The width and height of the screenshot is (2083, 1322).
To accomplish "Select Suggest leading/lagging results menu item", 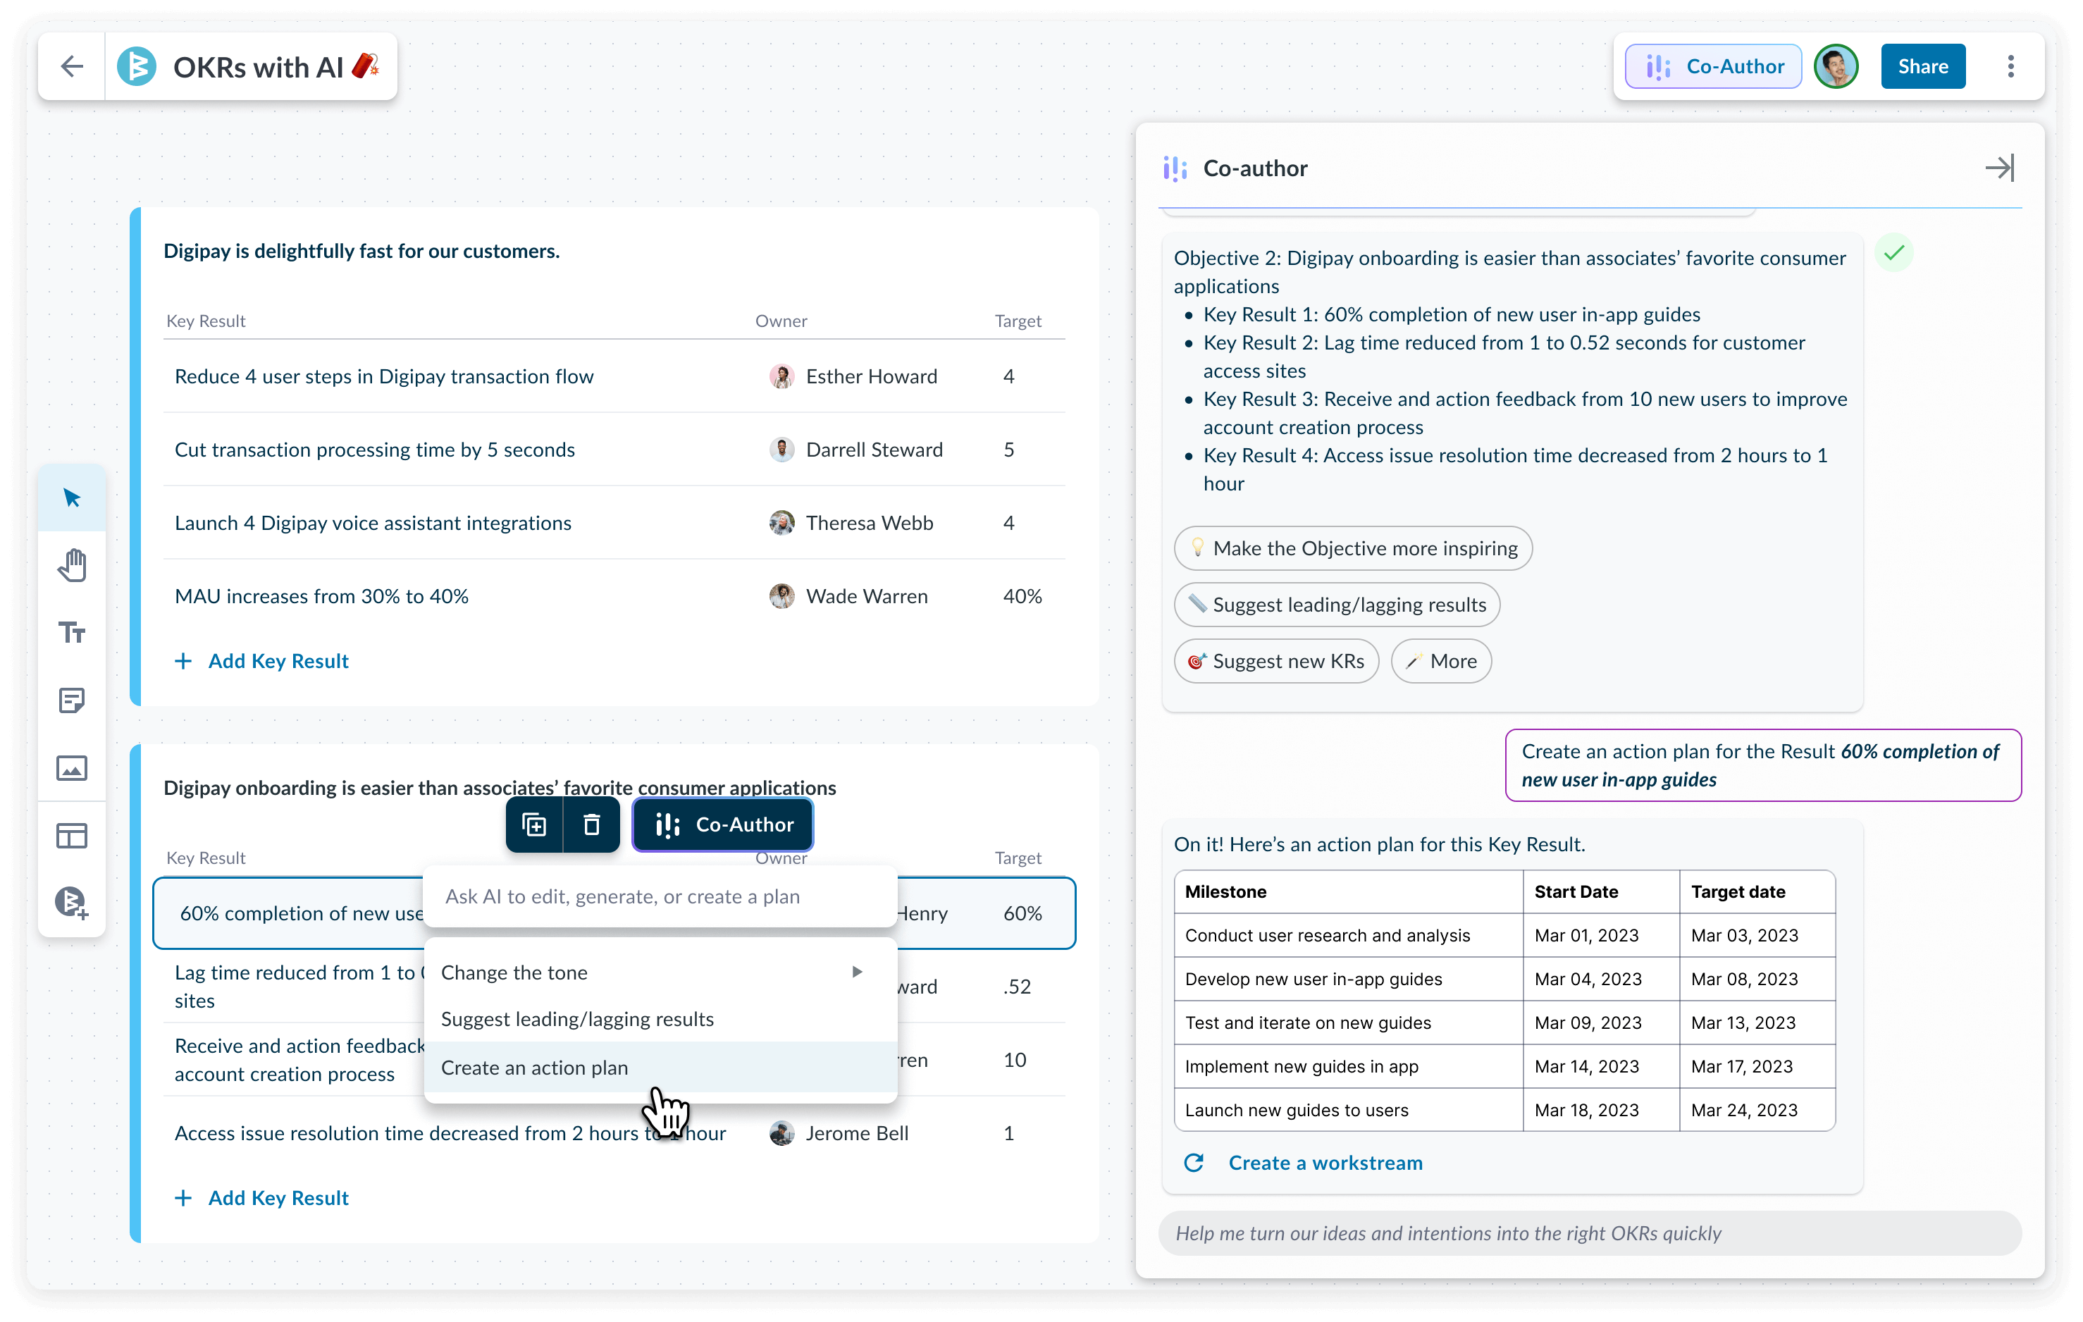I will click(660, 1019).
